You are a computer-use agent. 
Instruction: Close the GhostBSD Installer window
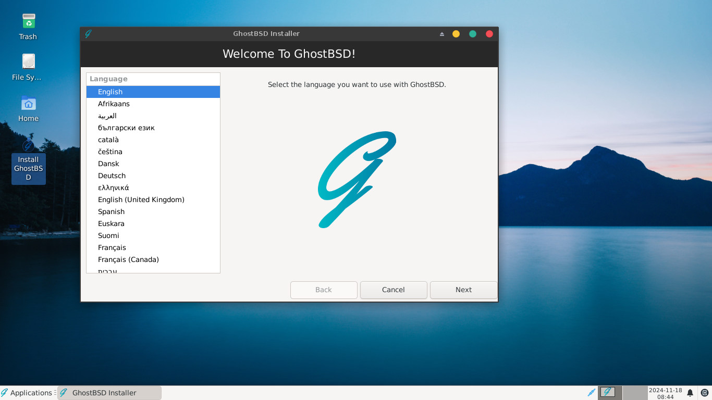click(x=489, y=34)
